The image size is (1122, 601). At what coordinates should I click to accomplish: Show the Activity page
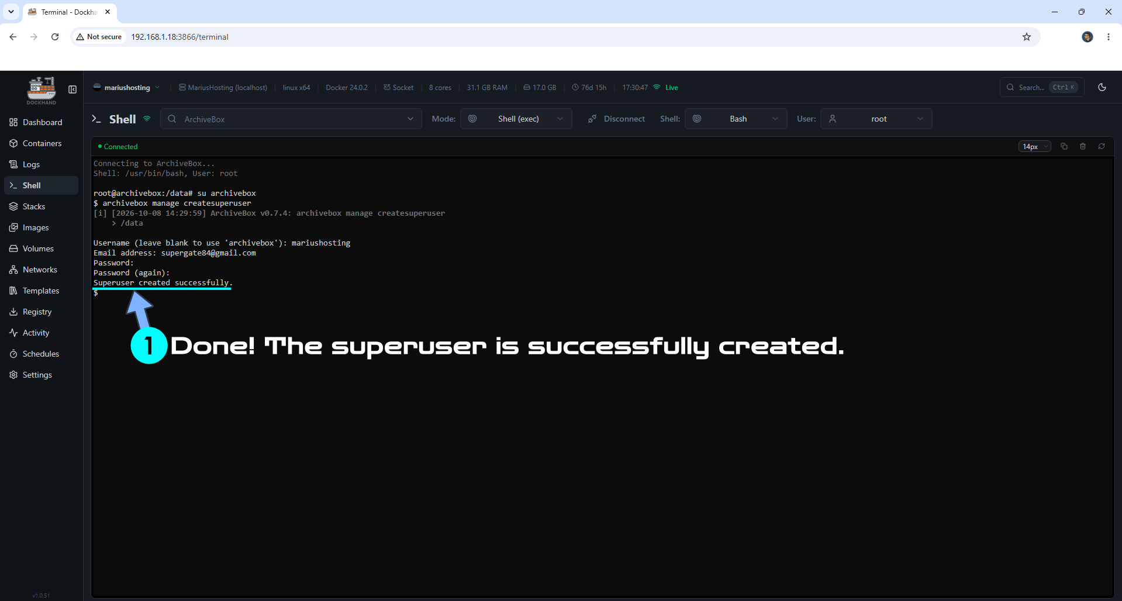click(41, 333)
